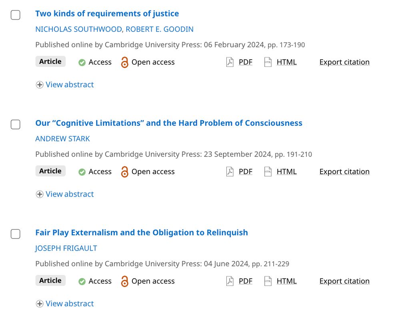Click the open access padlock icon for Fair Play Externalism
The height and width of the screenshot is (315, 400).
pos(124,281)
